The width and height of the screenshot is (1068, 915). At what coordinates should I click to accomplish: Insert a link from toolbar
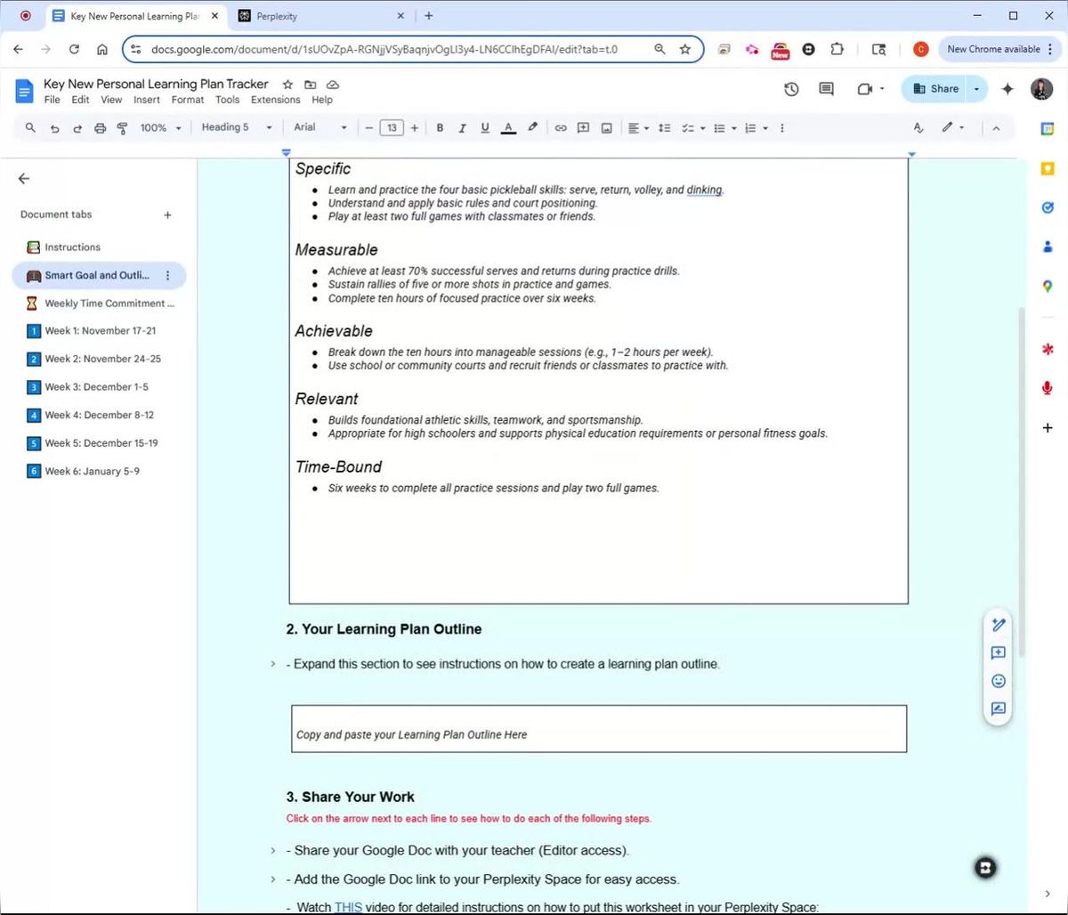[x=561, y=128]
